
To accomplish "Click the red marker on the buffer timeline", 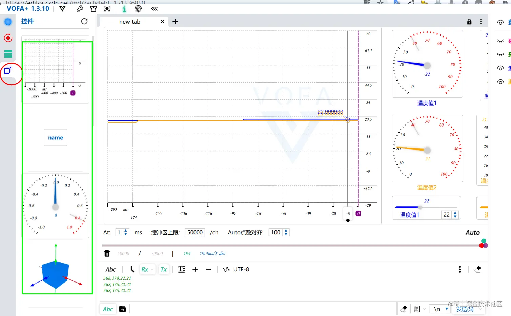I will 482,245.
